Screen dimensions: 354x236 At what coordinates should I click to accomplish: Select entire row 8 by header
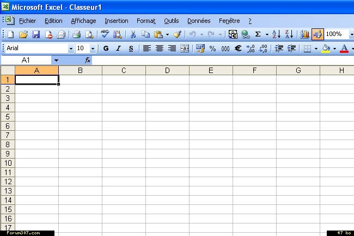(8, 144)
